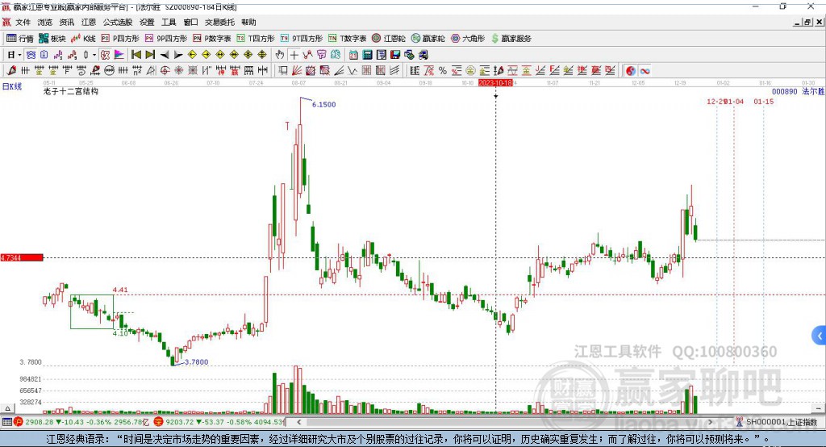Select the angle line tool

pyautogui.click(x=338, y=71)
